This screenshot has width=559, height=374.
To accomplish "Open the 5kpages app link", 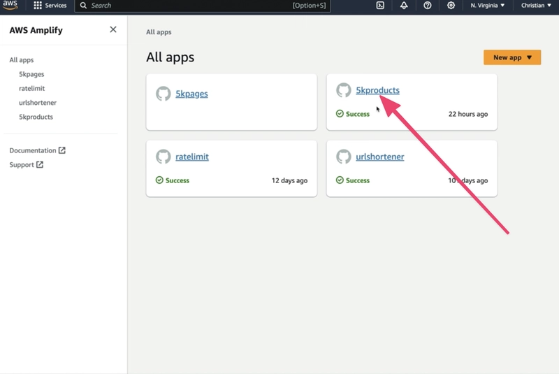I will point(191,94).
